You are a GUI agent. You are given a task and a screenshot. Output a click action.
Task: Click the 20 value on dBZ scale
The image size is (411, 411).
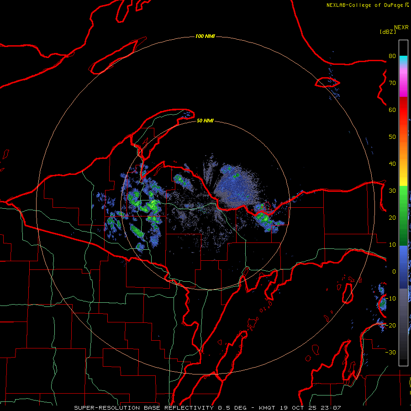pos(392,217)
